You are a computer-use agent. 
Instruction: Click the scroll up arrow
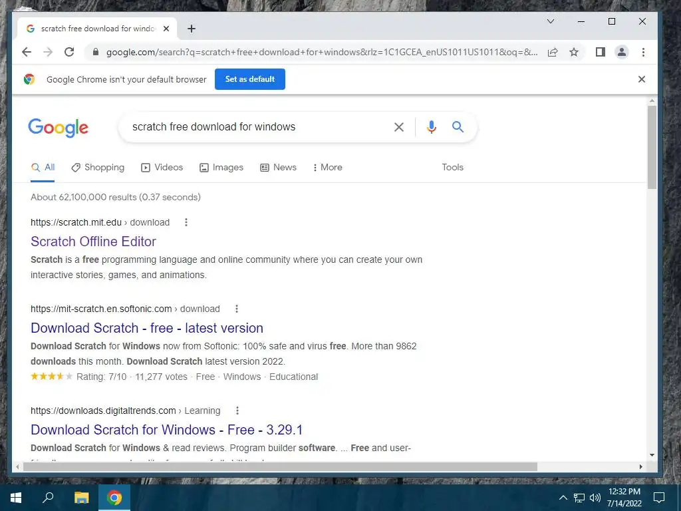(652, 101)
